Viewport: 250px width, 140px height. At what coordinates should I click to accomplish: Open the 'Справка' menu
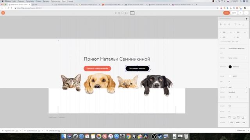click(x=70, y=1)
